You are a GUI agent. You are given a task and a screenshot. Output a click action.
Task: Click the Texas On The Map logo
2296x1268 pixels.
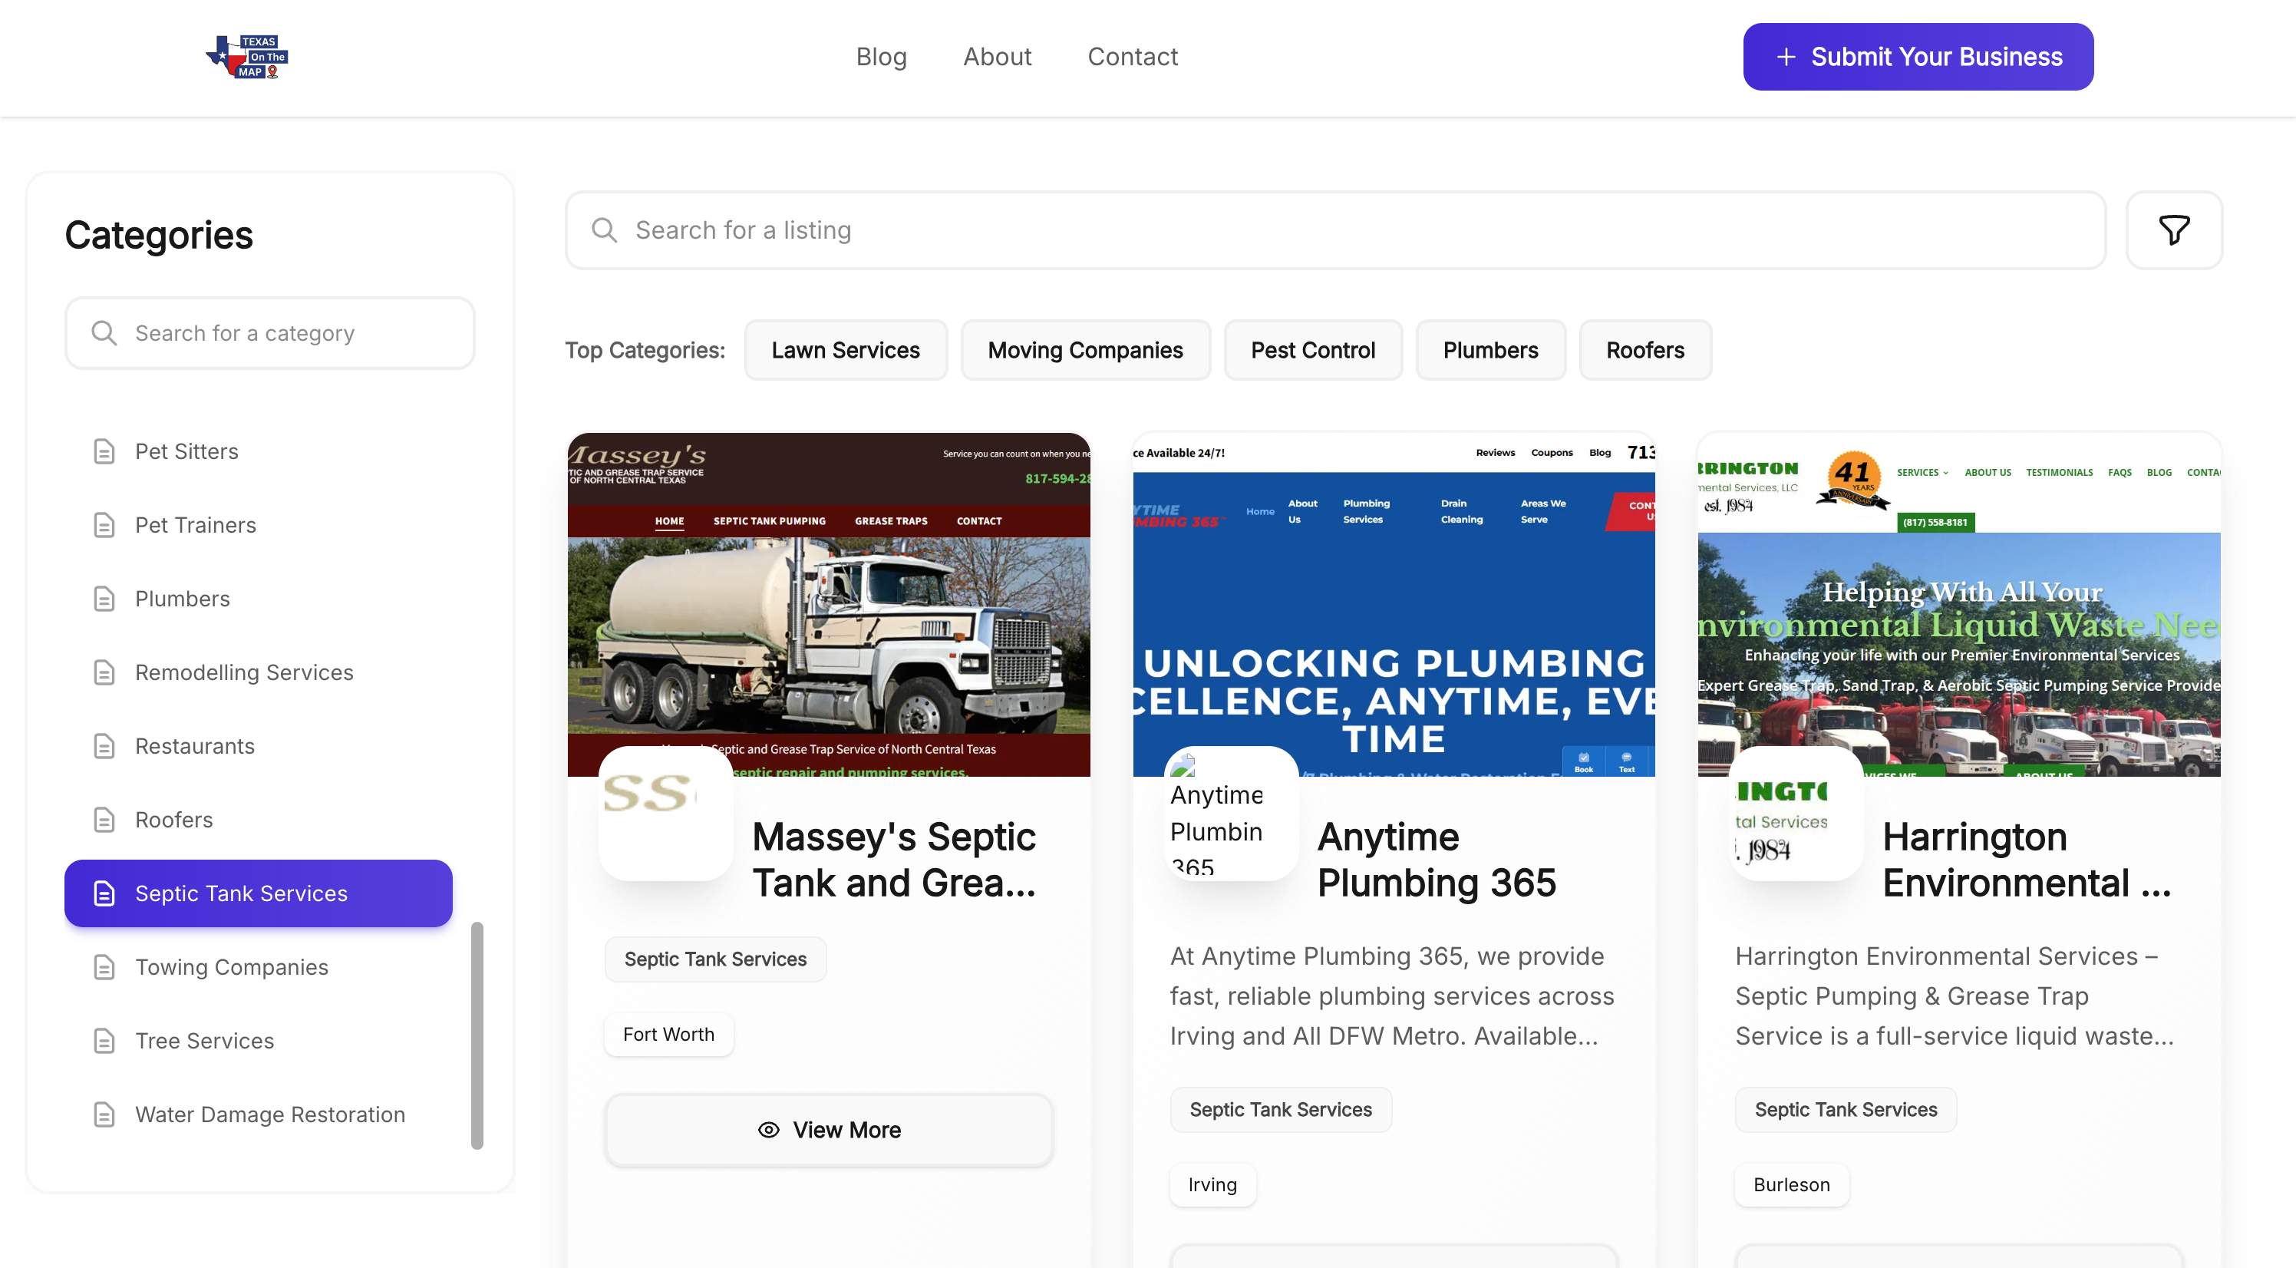click(x=247, y=57)
